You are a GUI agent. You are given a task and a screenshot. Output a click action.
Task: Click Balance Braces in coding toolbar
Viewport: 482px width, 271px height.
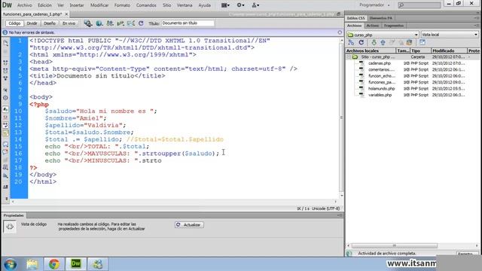coord(5,98)
